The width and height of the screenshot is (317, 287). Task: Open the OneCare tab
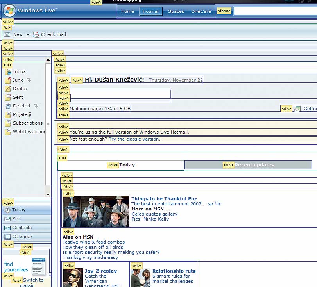[x=201, y=11]
